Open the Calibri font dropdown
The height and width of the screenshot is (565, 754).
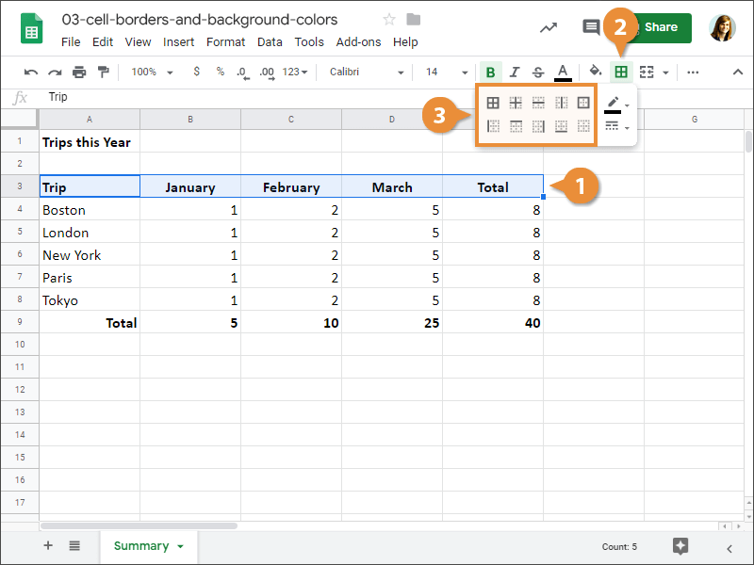point(366,73)
